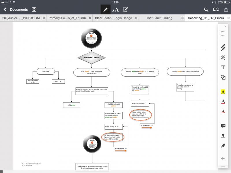Undo the last annotation
231x173 pixels.
(x=223, y=159)
